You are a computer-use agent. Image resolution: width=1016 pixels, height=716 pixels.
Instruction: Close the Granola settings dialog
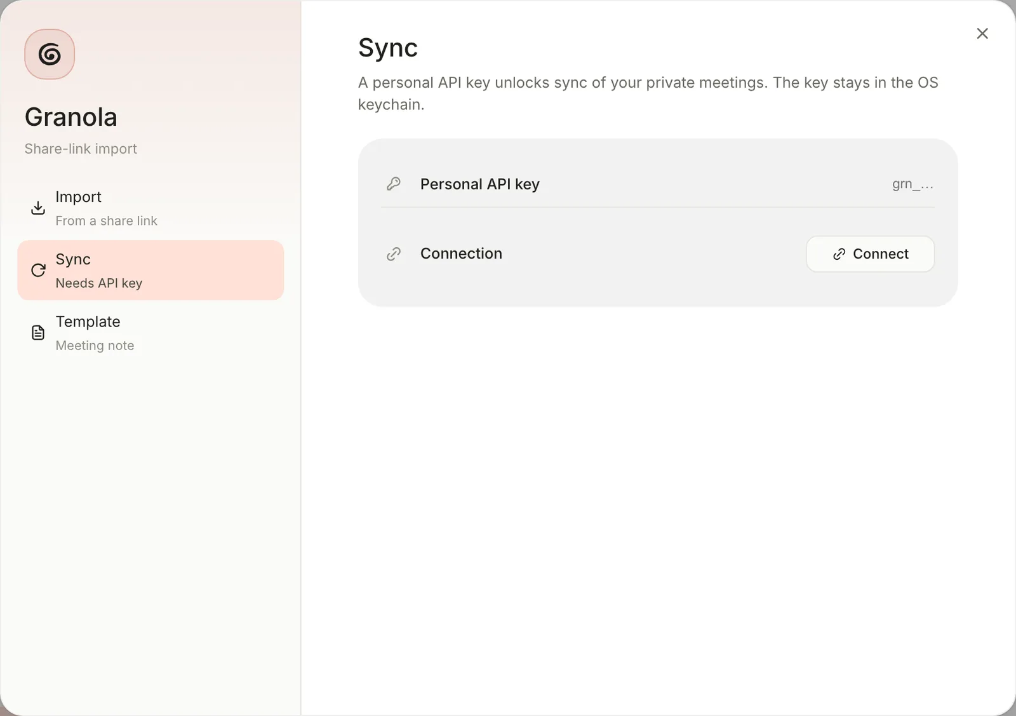tap(982, 33)
